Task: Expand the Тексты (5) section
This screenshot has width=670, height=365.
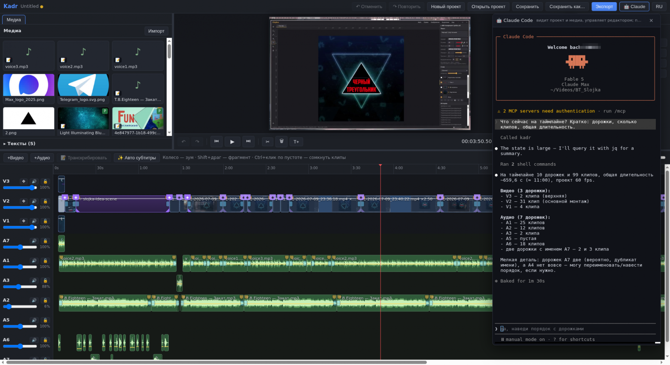Action: point(19,143)
